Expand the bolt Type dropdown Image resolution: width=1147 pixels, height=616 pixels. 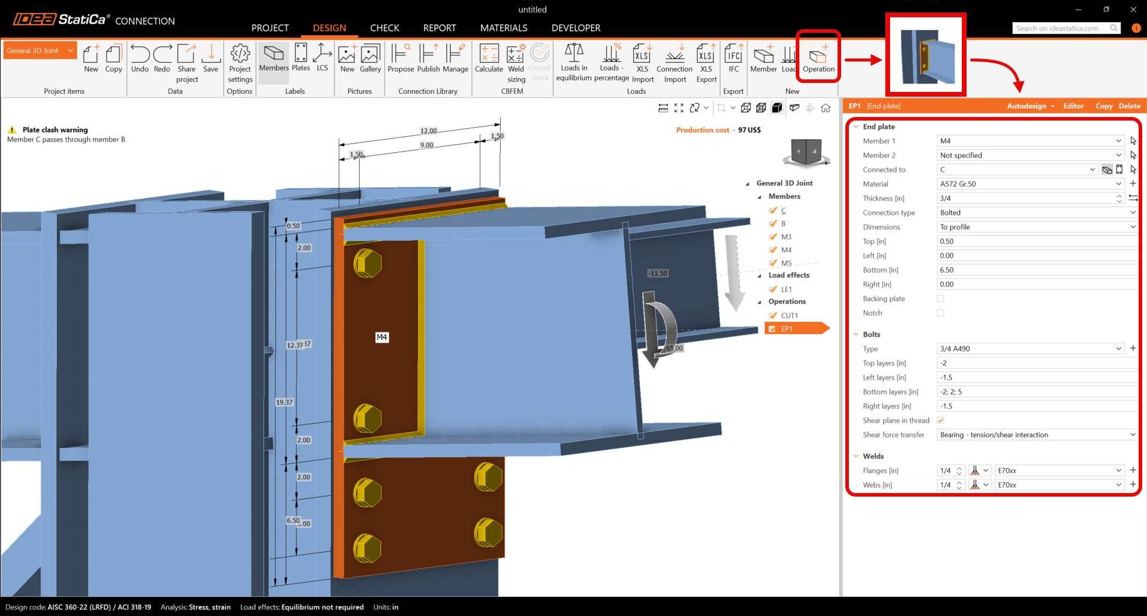point(1118,349)
